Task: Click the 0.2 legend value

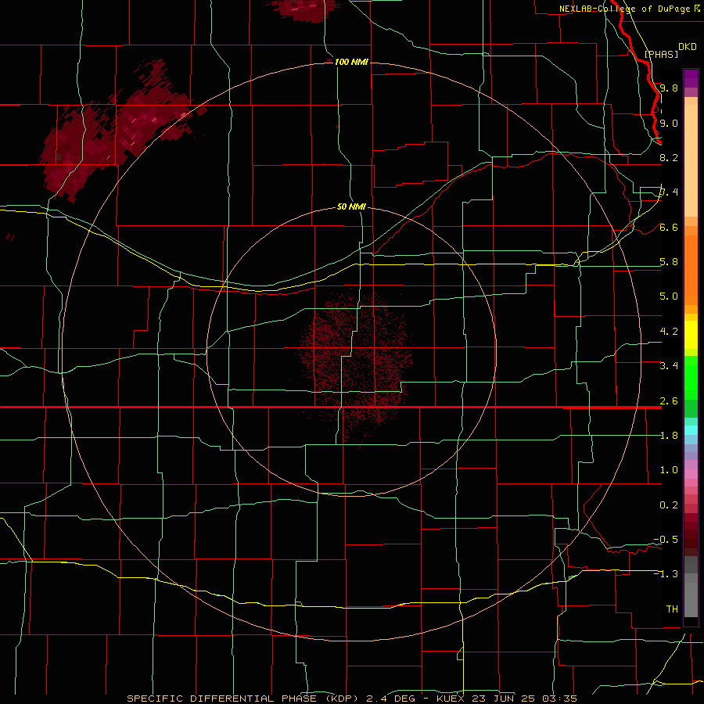Action: coord(669,505)
